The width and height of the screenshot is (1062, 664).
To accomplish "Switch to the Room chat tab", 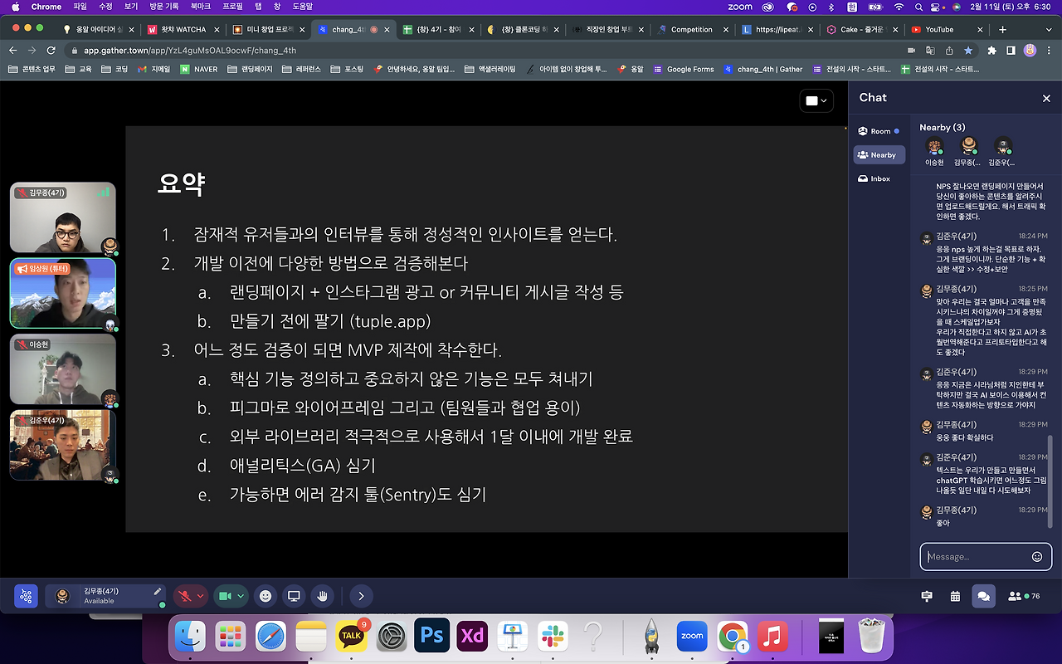I will [879, 130].
